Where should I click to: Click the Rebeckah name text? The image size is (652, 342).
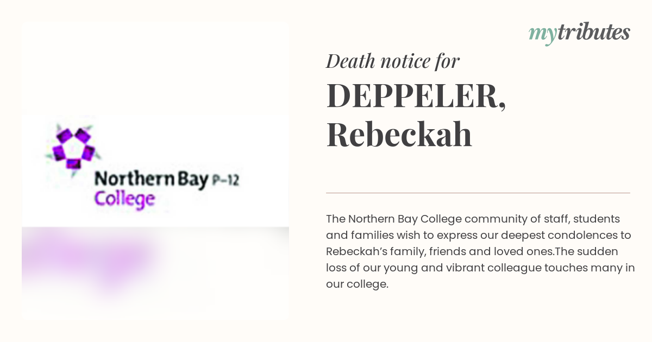pyautogui.click(x=399, y=135)
